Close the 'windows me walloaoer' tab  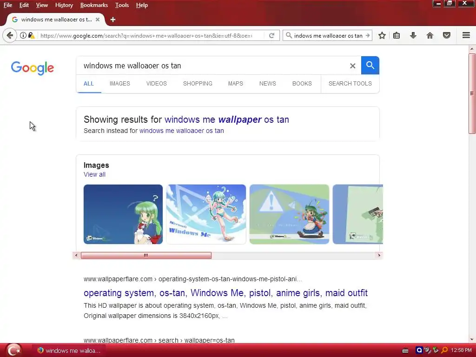(x=98, y=20)
